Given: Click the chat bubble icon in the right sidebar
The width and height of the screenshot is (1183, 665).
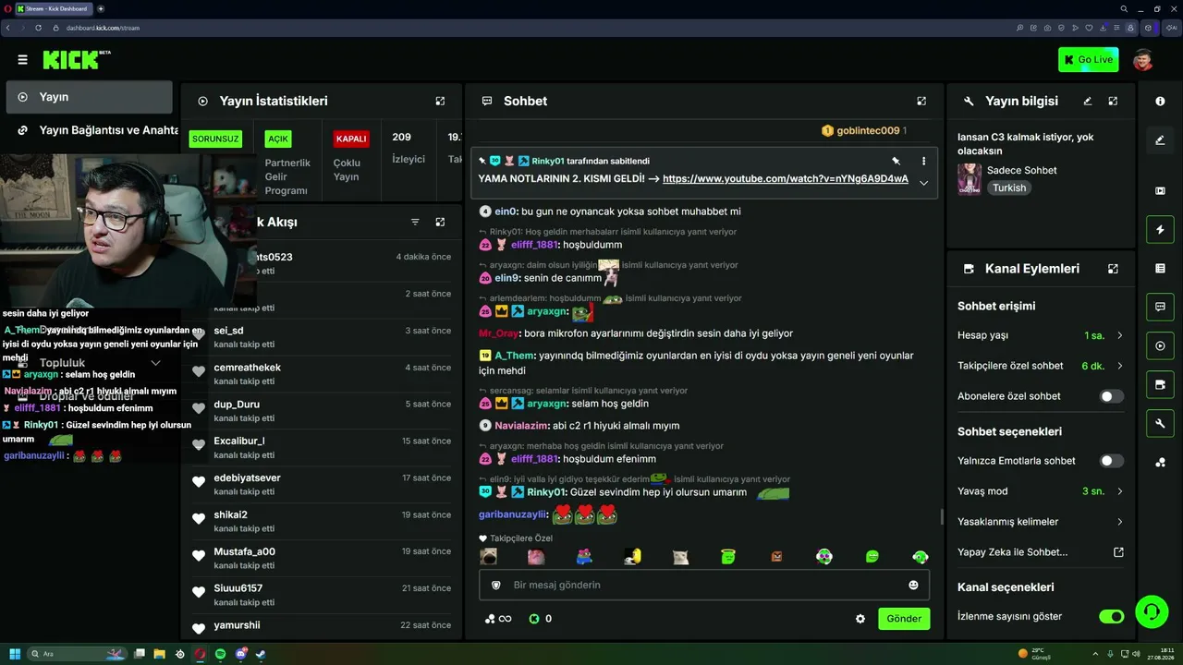Looking at the screenshot, I should point(1160,307).
